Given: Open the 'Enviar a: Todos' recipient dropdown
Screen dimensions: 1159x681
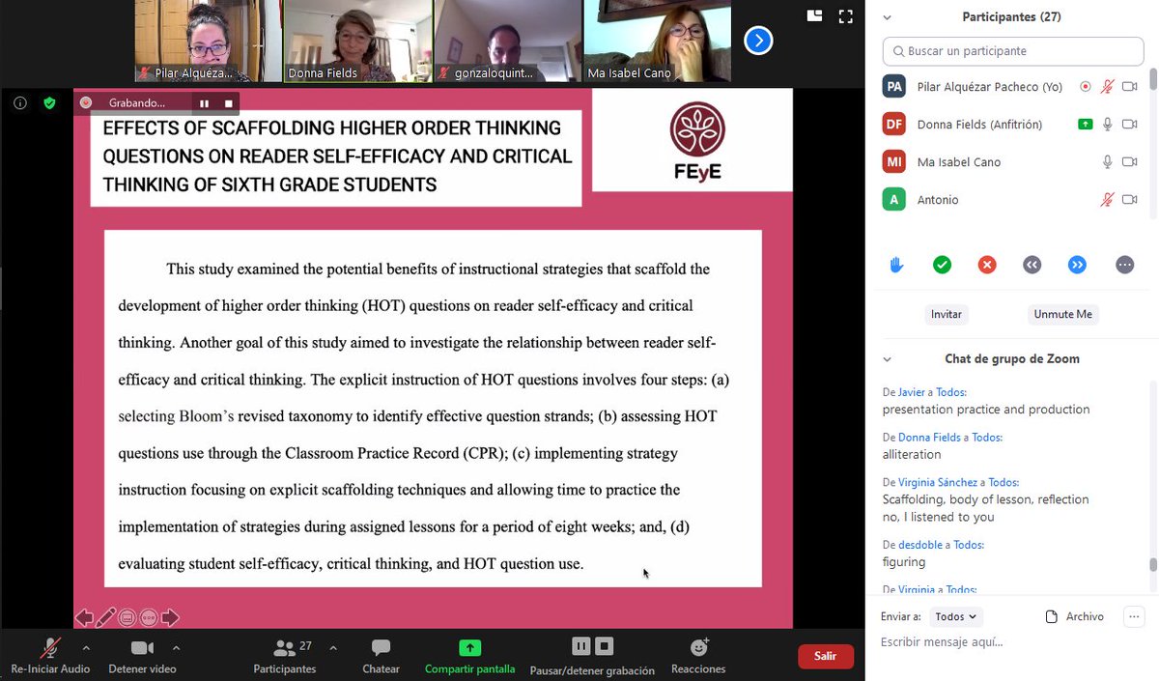Looking at the screenshot, I should [955, 615].
